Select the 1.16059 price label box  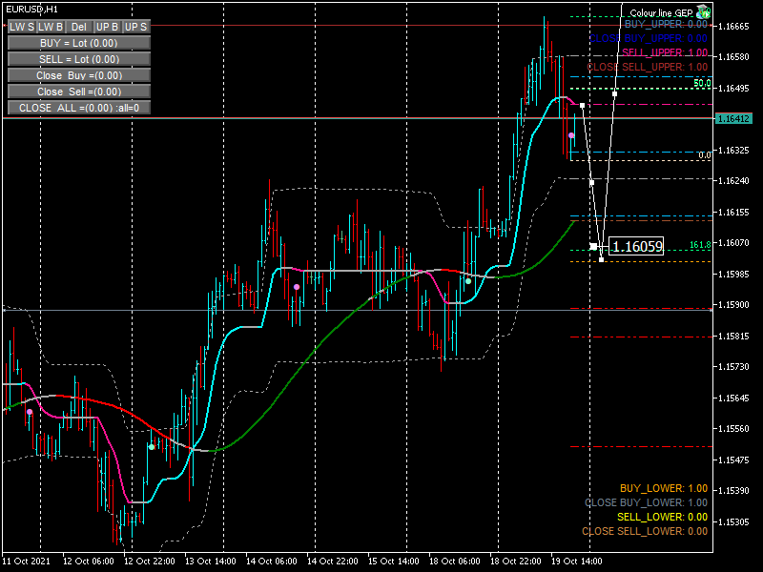coord(636,246)
